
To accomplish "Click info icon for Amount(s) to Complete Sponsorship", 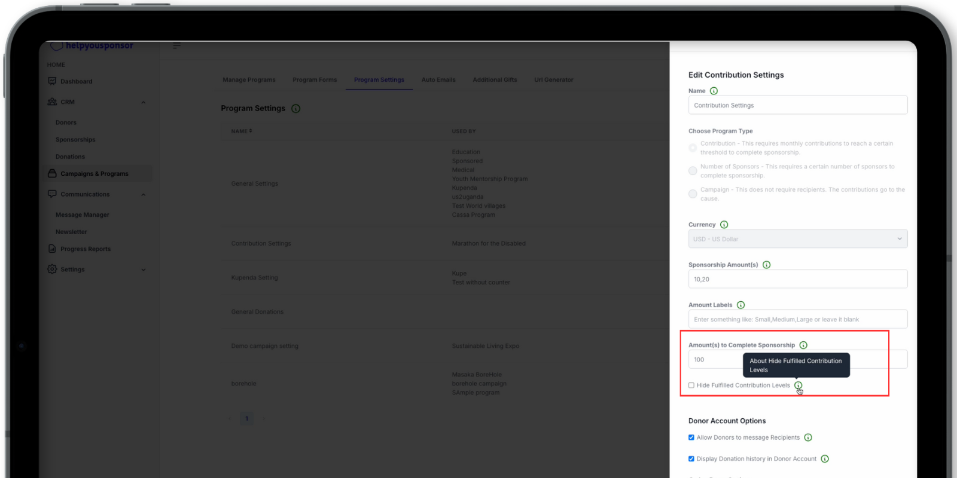I will [803, 345].
